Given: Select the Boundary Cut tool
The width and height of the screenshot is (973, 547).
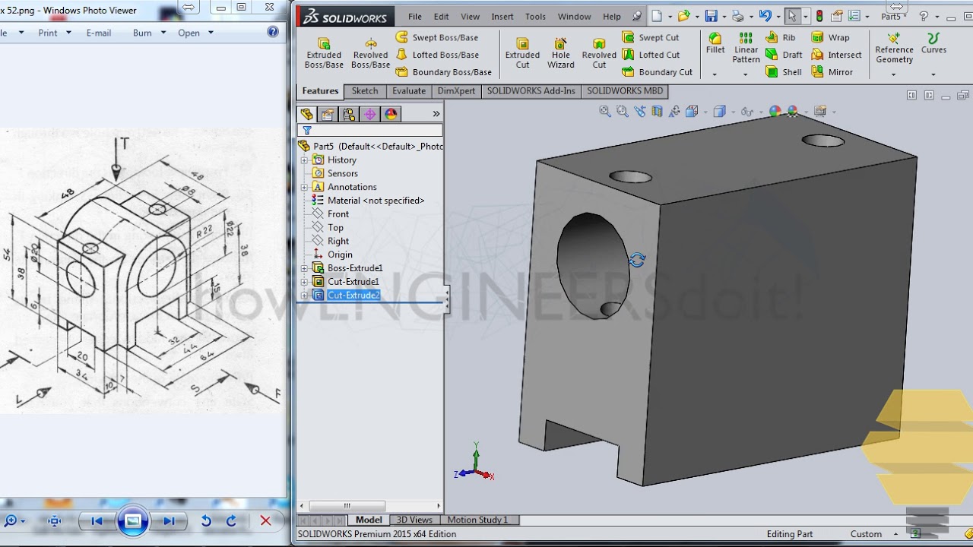Looking at the screenshot, I should (x=658, y=72).
